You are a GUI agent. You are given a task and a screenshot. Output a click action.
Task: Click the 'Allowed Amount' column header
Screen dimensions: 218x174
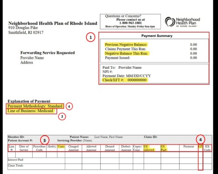(x=91, y=148)
